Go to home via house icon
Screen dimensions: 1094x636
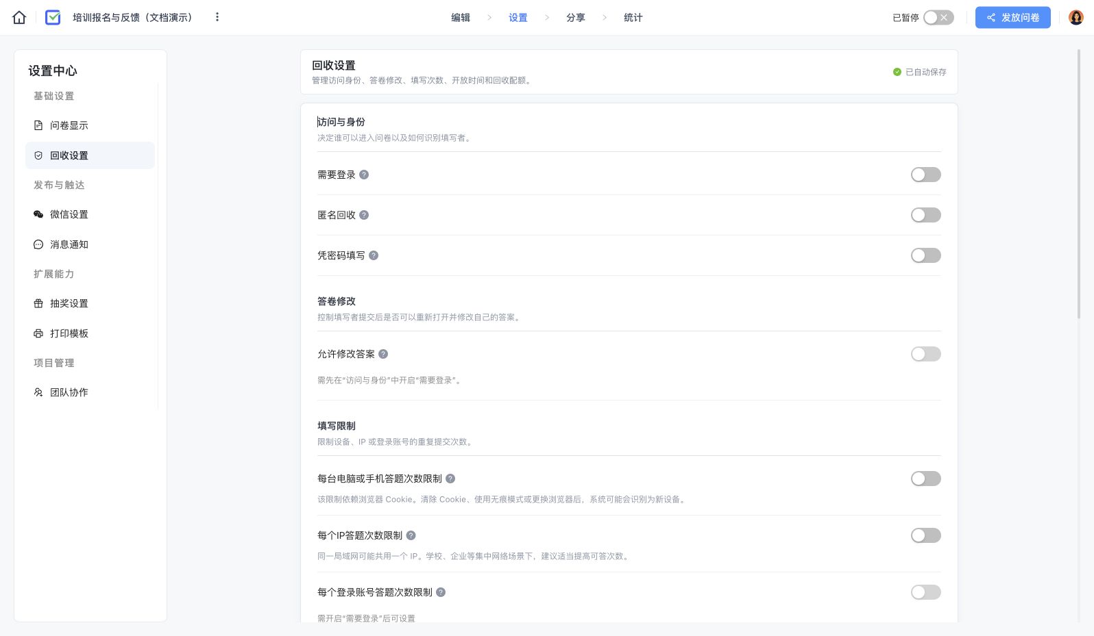19,17
